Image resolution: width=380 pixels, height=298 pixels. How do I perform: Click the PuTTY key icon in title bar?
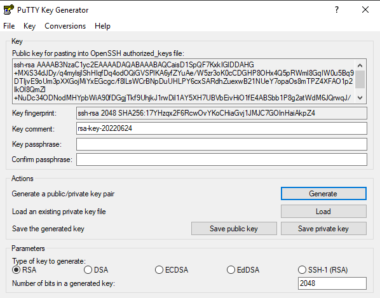pos(9,10)
